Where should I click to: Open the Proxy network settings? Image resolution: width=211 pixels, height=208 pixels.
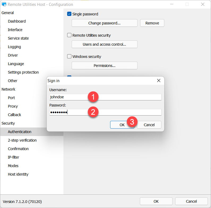point(13,106)
